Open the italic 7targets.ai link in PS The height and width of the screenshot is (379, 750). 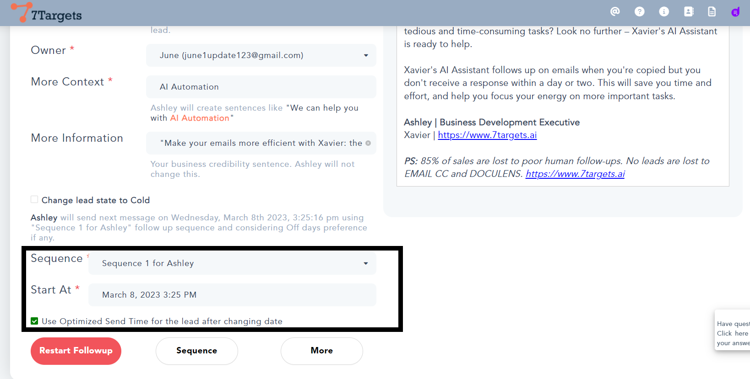pos(575,174)
